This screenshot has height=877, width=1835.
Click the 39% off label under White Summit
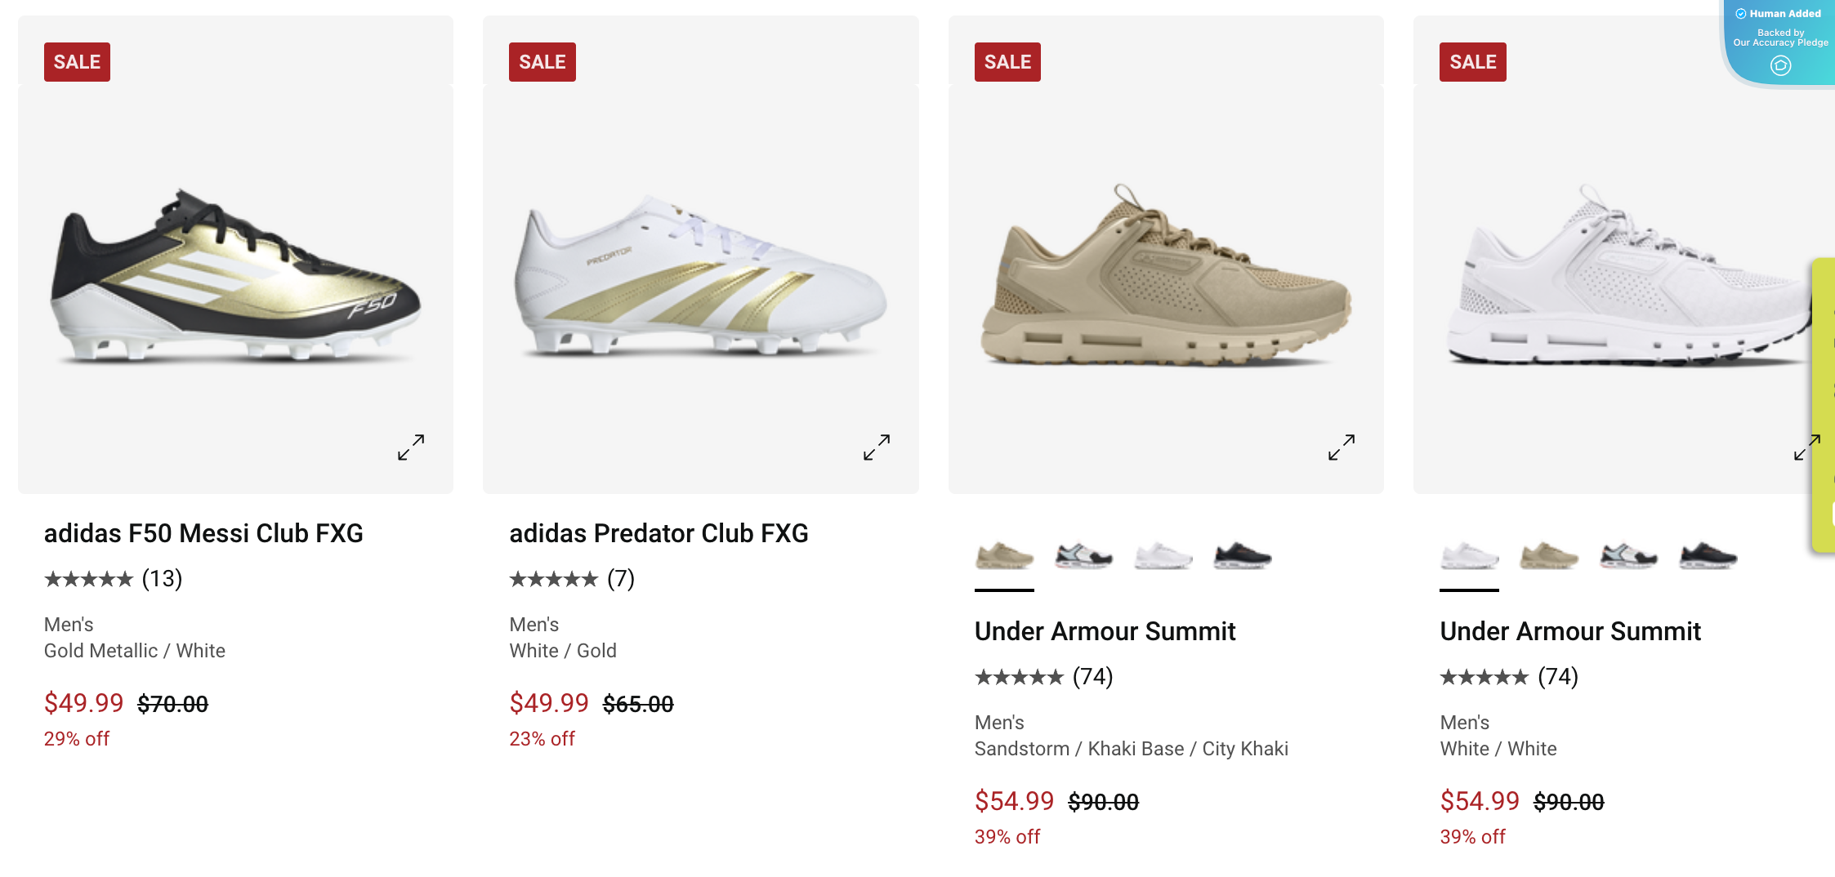[x=1472, y=836]
